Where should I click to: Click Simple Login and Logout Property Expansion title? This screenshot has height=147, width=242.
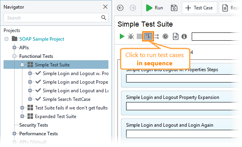172,97
